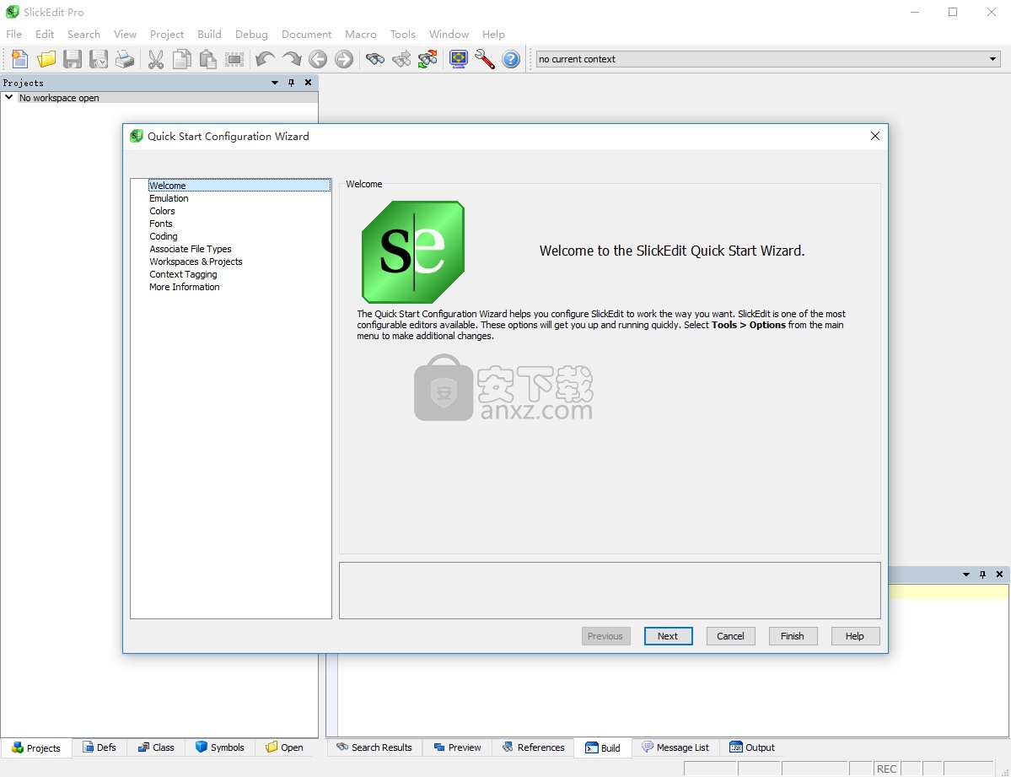Select Coding in the wizard list
Screen dimensions: 1011x777
(163, 236)
